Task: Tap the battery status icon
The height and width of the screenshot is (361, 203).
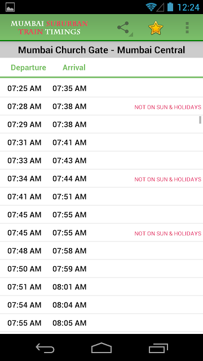Action: 170,7
